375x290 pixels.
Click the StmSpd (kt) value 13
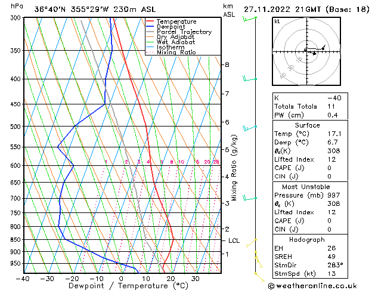[x=331, y=273]
